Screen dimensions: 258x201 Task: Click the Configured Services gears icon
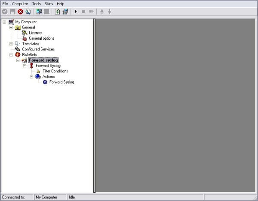(x=18, y=49)
